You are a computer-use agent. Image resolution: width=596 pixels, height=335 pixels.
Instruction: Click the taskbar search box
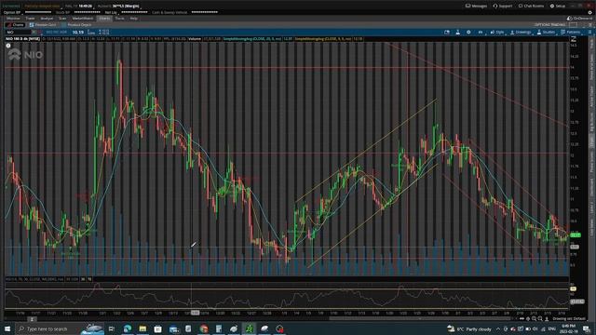click(x=60, y=328)
